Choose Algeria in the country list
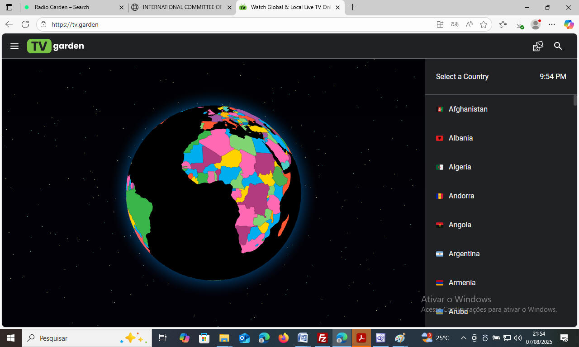This screenshot has height=347, width=579. 460,167
